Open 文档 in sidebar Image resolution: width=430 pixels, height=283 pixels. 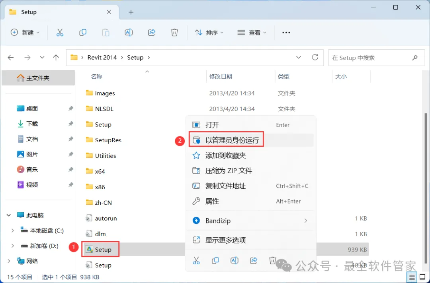click(x=32, y=139)
